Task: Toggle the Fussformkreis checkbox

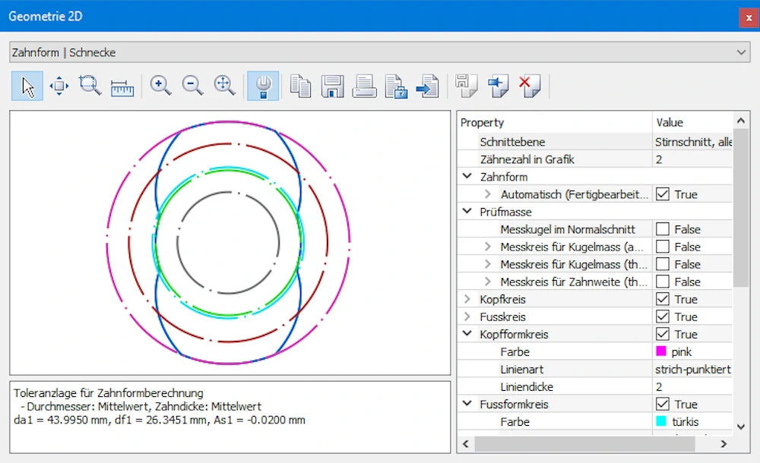Action: click(663, 404)
